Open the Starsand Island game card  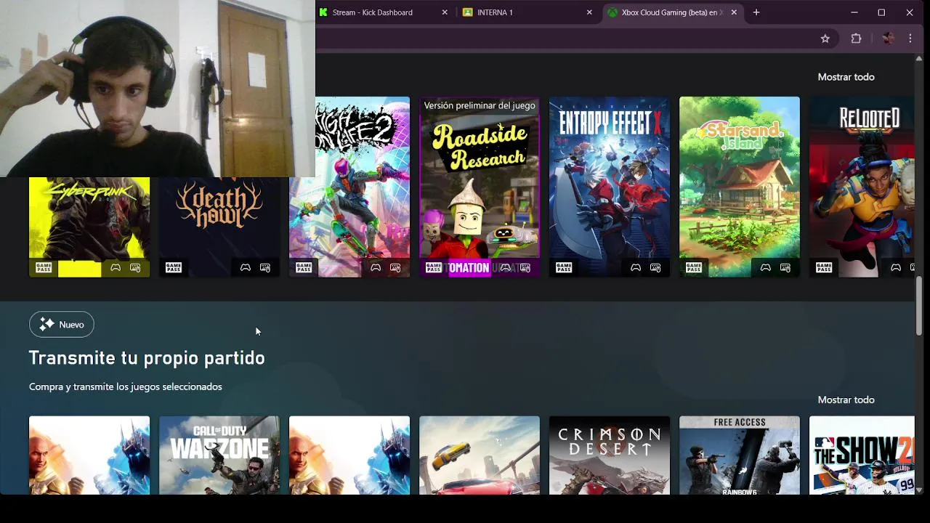740,187
